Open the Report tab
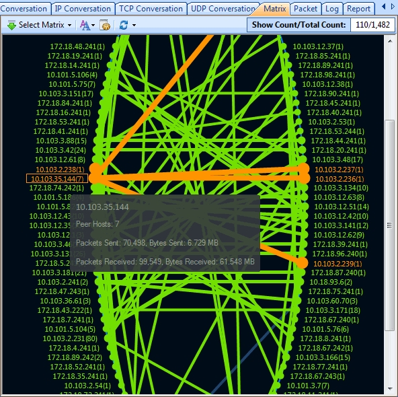The image size is (398, 397). pos(358,9)
